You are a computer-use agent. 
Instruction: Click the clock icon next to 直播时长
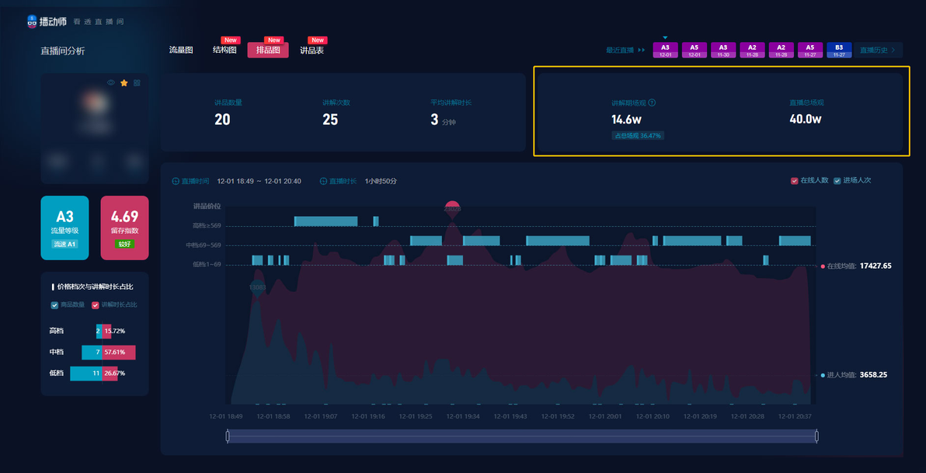pyautogui.click(x=323, y=181)
